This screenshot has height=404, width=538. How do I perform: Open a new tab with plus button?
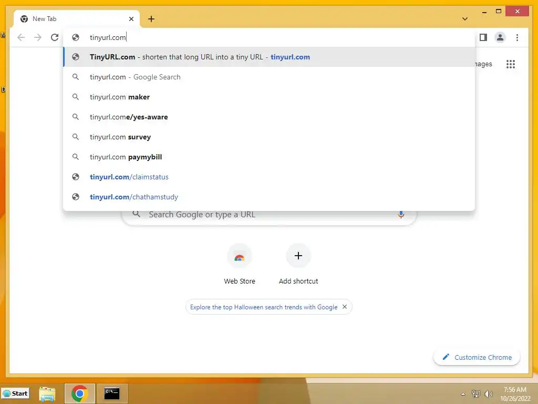(x=151, y=19)
